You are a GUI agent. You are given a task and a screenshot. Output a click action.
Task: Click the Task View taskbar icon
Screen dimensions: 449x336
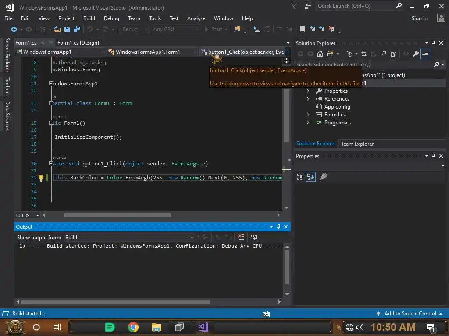[57, 327]
